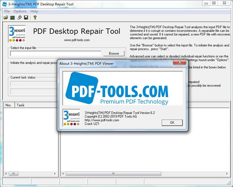Click the PDF-TOOLS.COM banner image

click(x=123, y=88)
